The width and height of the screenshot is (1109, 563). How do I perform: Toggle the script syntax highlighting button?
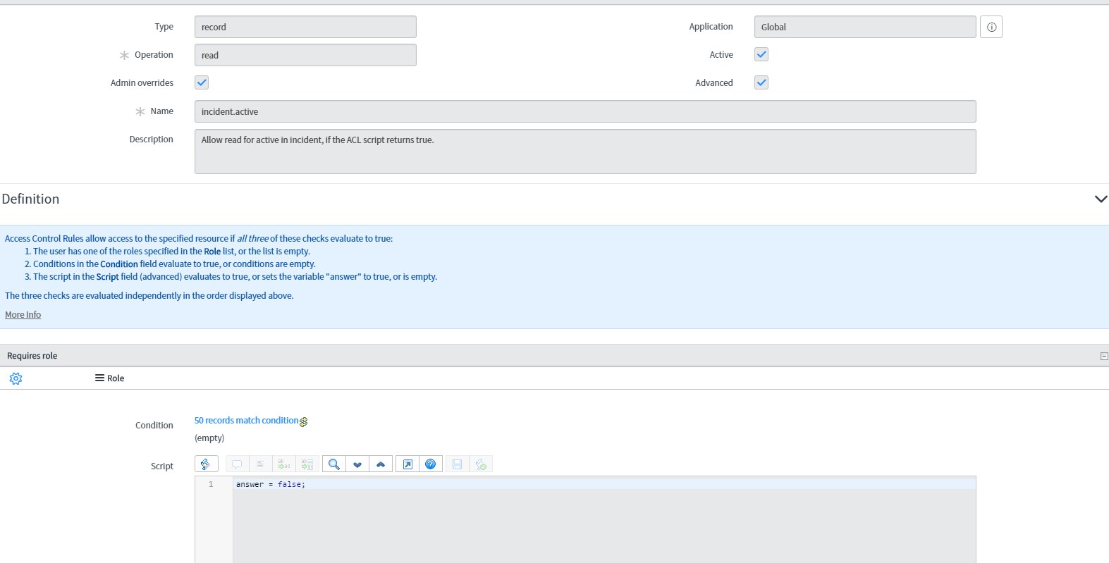tap(206, 464)
